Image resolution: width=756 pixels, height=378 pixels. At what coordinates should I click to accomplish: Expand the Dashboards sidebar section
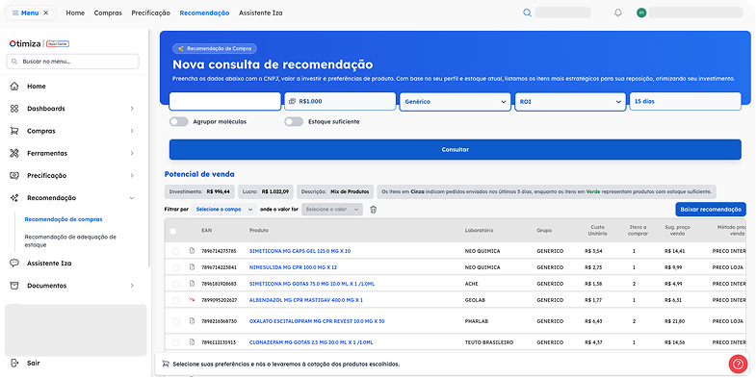[x=132, y=109]
